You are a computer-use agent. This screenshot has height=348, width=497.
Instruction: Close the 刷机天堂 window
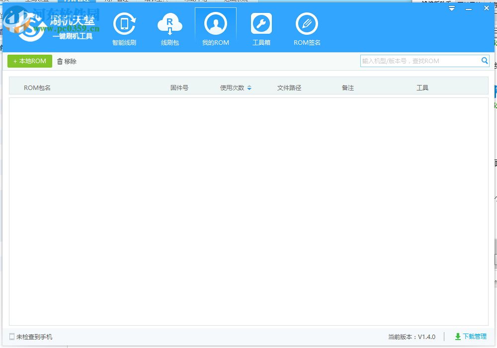pos(487,8)
